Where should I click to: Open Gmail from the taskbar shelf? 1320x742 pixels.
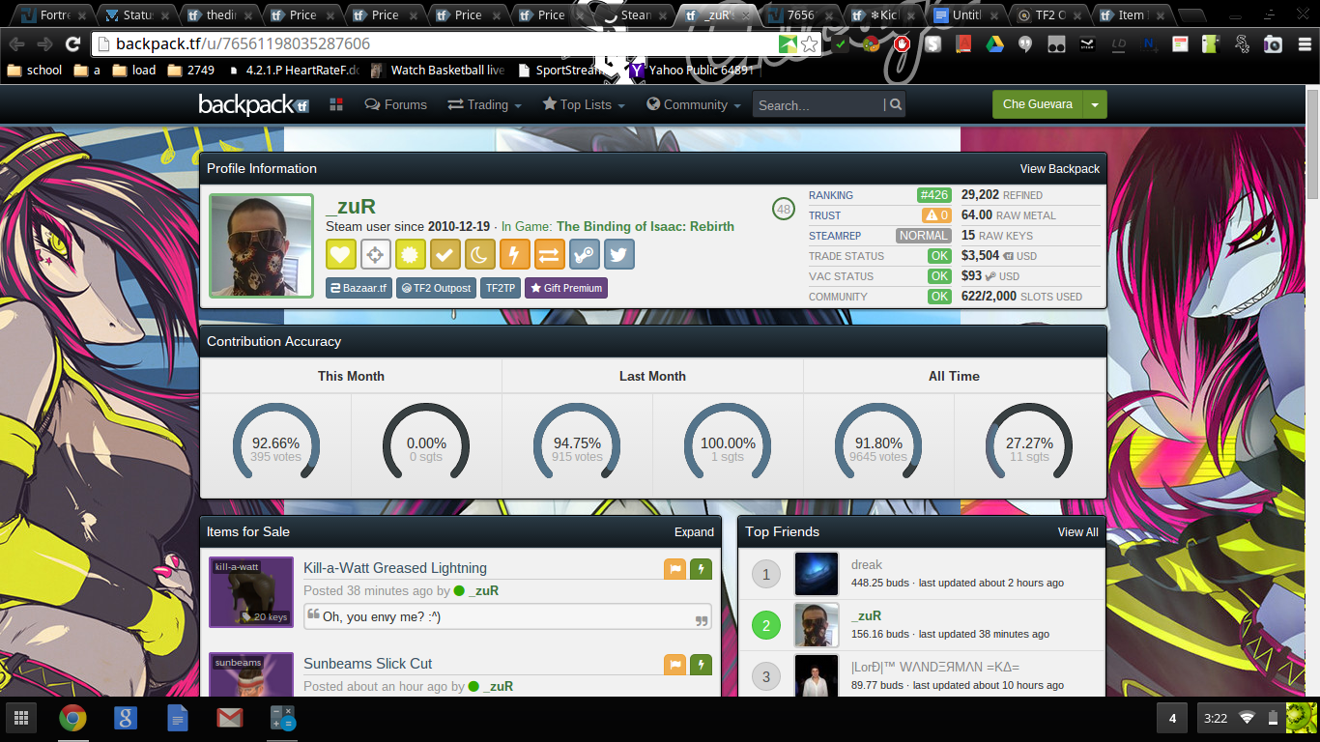click(229, 718)
